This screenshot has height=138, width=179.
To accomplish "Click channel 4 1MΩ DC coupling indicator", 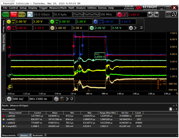I will coord(14,28).
